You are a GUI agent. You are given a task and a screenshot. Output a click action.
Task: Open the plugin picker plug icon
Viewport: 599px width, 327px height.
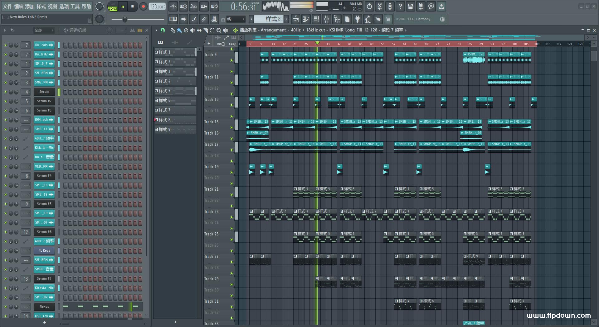pyautogui.click(x=358, y=19)
